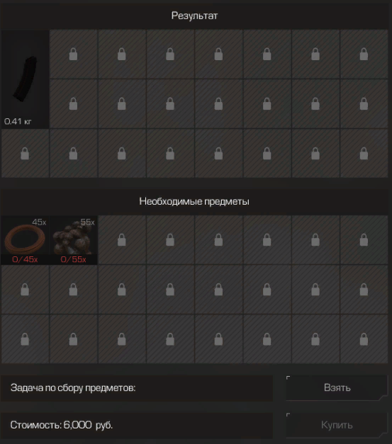
Task: Click the Результат section header
Action: (194, 16)
